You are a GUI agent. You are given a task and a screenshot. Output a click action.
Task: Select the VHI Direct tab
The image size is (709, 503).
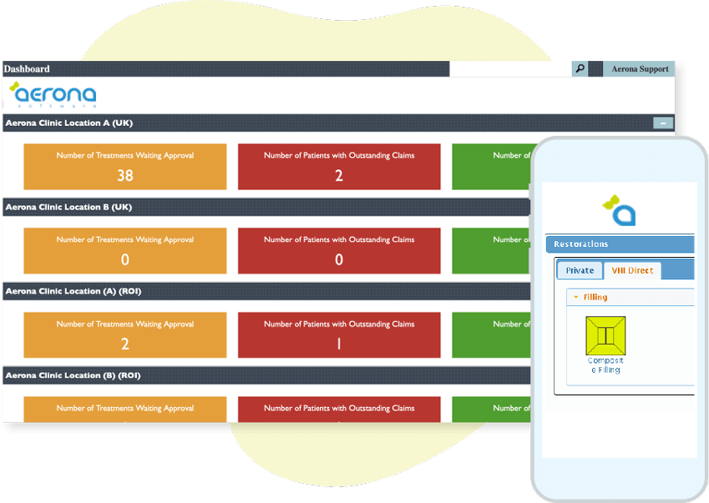(x=631, y=270)
